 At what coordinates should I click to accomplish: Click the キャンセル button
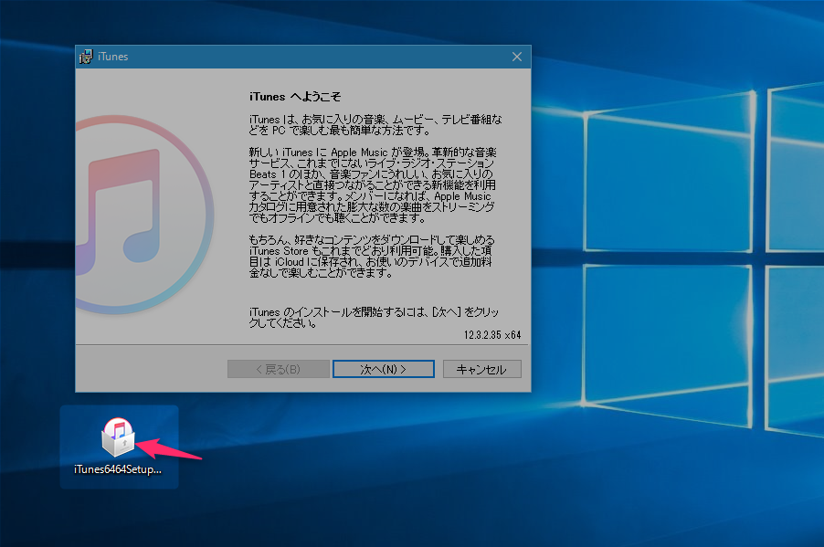[482, 370]
